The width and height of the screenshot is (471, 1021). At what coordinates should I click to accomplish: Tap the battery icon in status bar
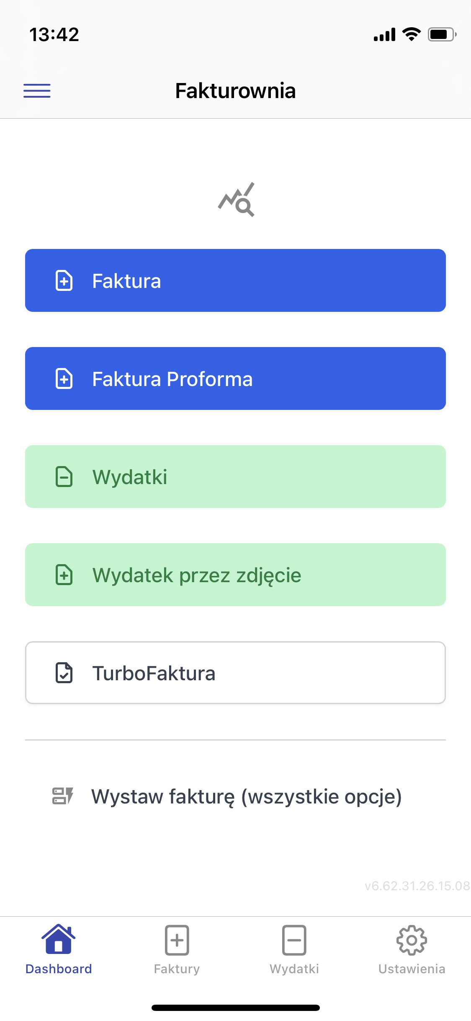click(x=442, y=34)
